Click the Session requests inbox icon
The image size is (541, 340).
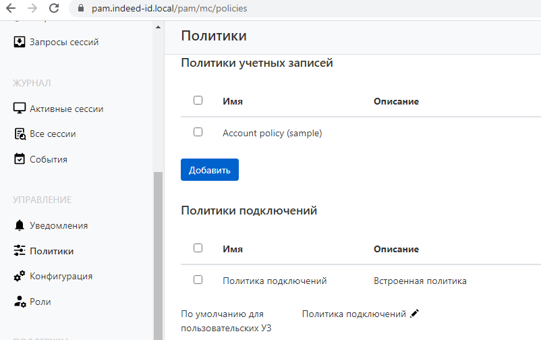20,42
